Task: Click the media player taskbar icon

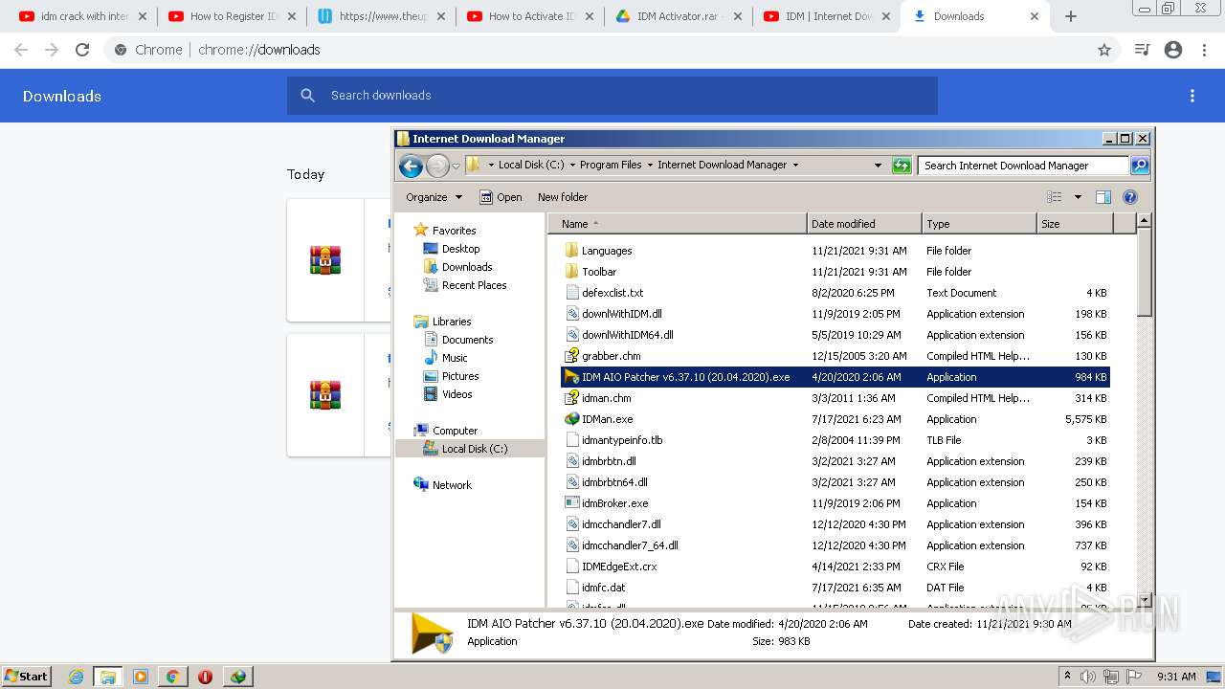Action: [141, 677]
